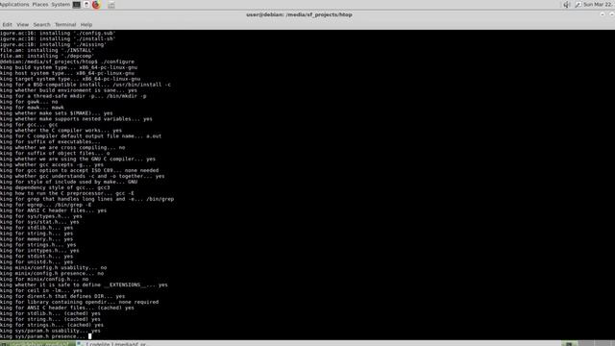Minimize the terminal window
615x346 pixels.
pos(603,14)
